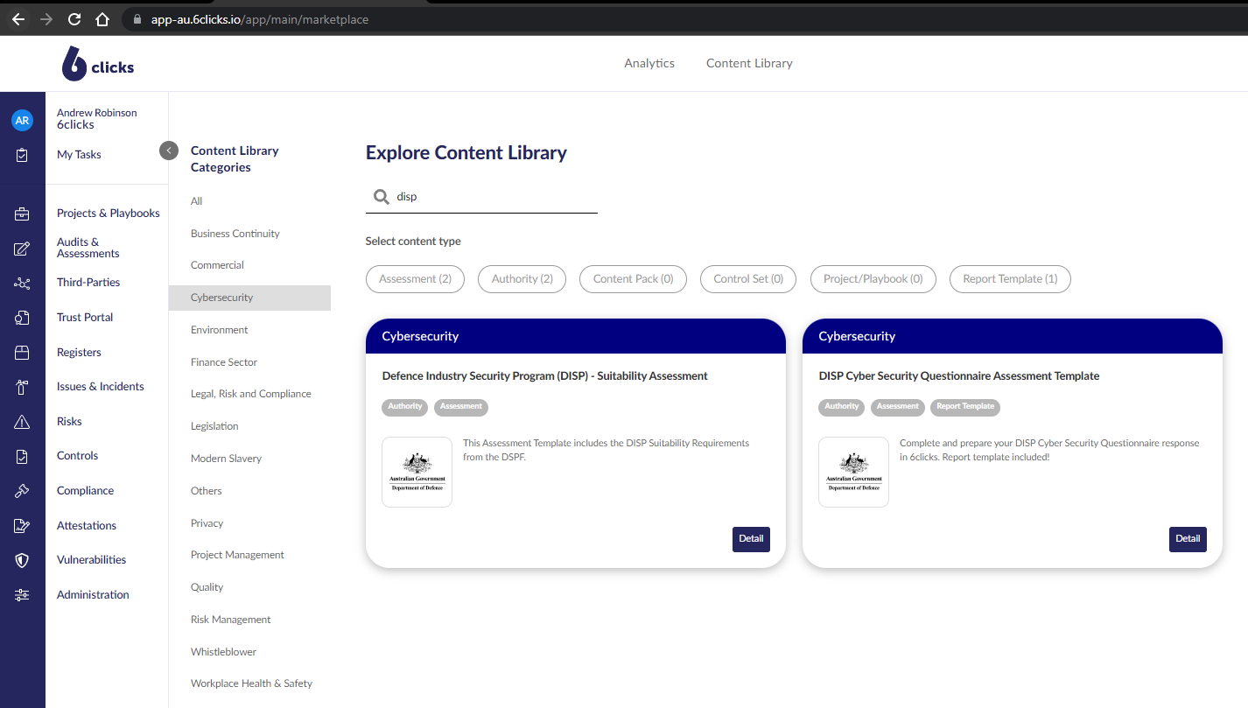Select the Third-Parties network icon
This screenshot has width=1248, height=708.
pyautogui.click(x=22, y=283)
